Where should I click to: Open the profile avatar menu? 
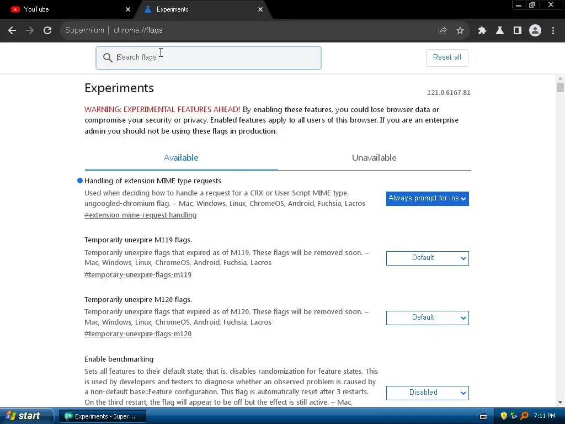[x=535, y=30]
